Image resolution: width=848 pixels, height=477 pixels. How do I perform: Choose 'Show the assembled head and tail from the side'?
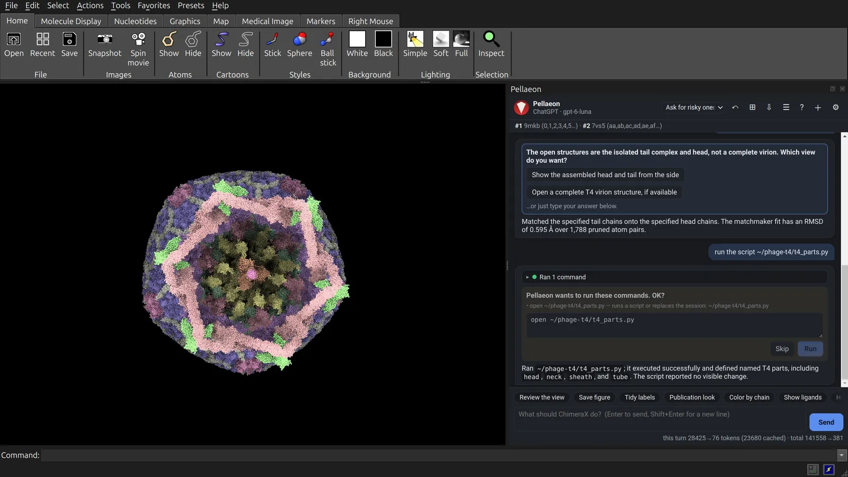(x=605, y=175)
